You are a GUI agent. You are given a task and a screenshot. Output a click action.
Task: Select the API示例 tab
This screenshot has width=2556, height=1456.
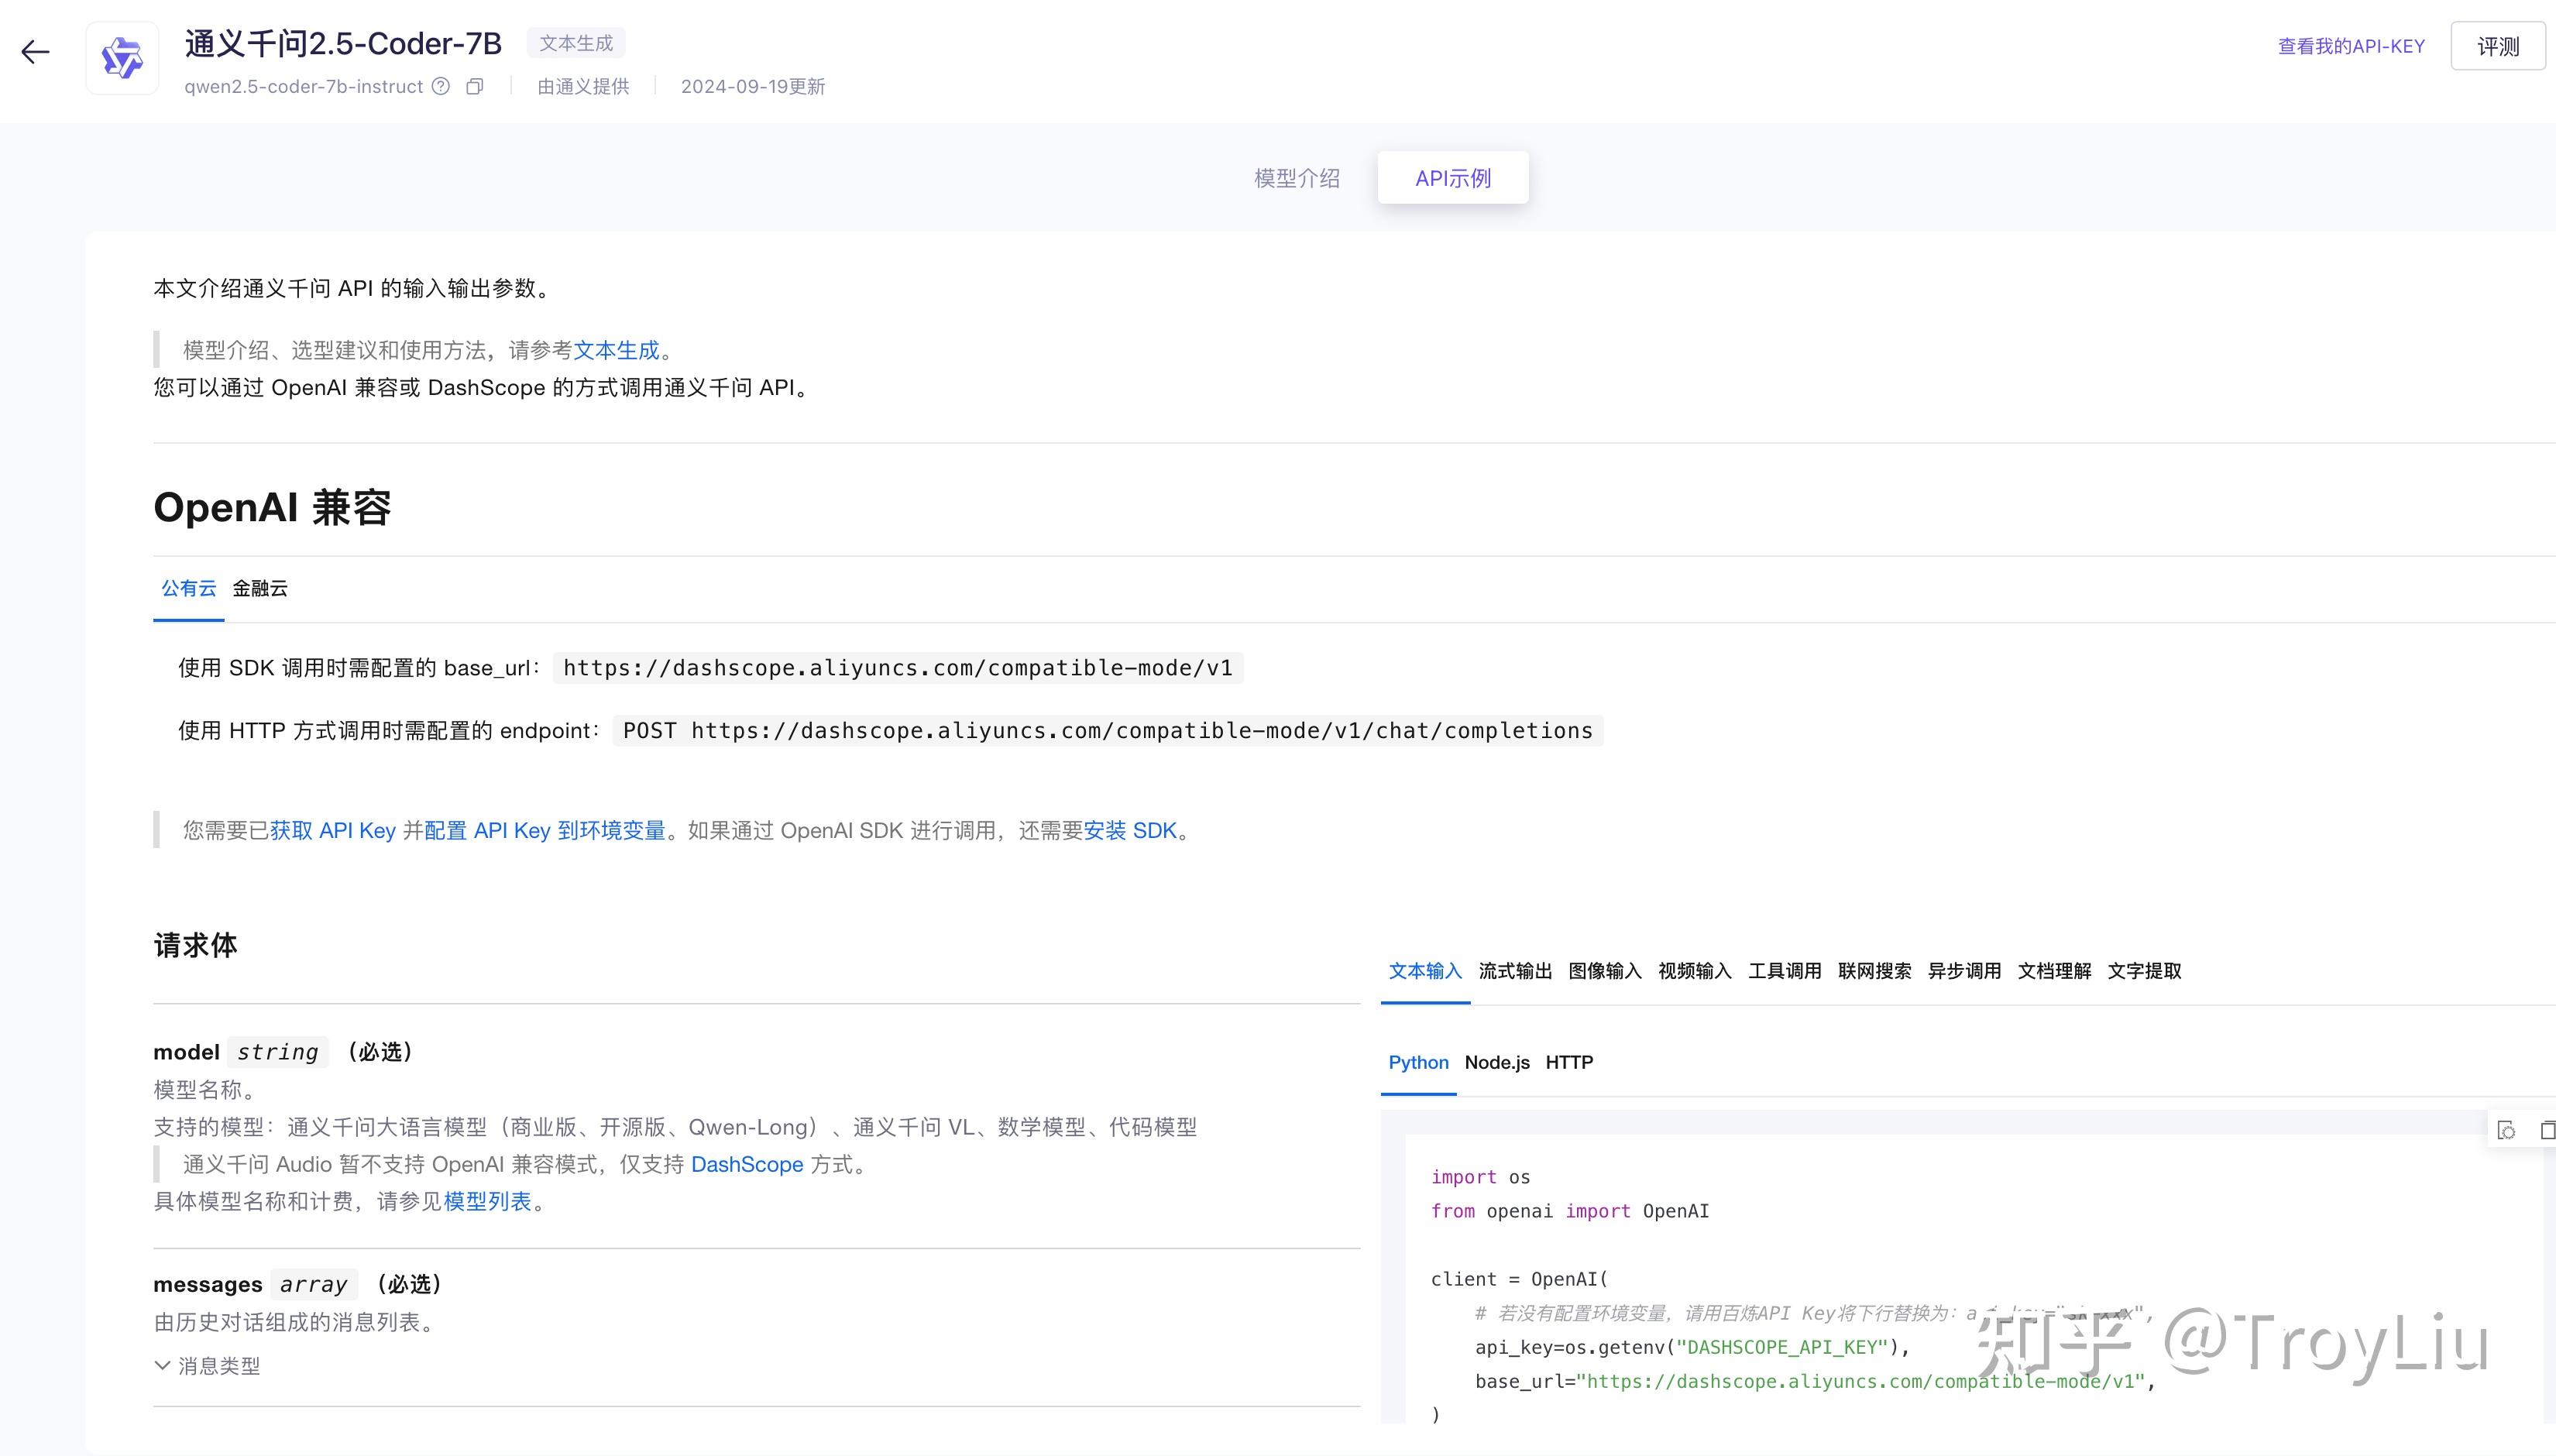click(x=1453, y=177)
